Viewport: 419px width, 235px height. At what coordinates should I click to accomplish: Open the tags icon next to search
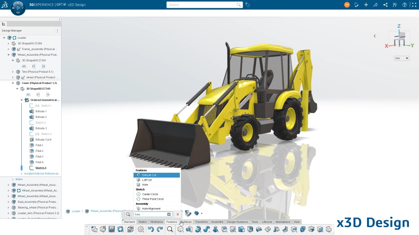pyautogui.click(x=247, y=5)
